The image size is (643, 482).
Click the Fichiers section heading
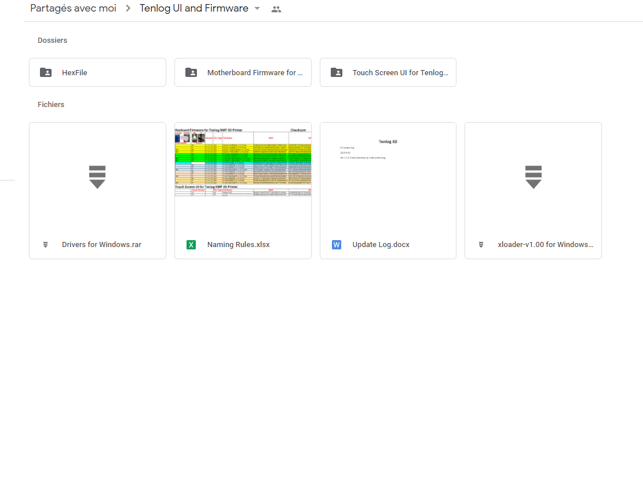click(51, 104)
